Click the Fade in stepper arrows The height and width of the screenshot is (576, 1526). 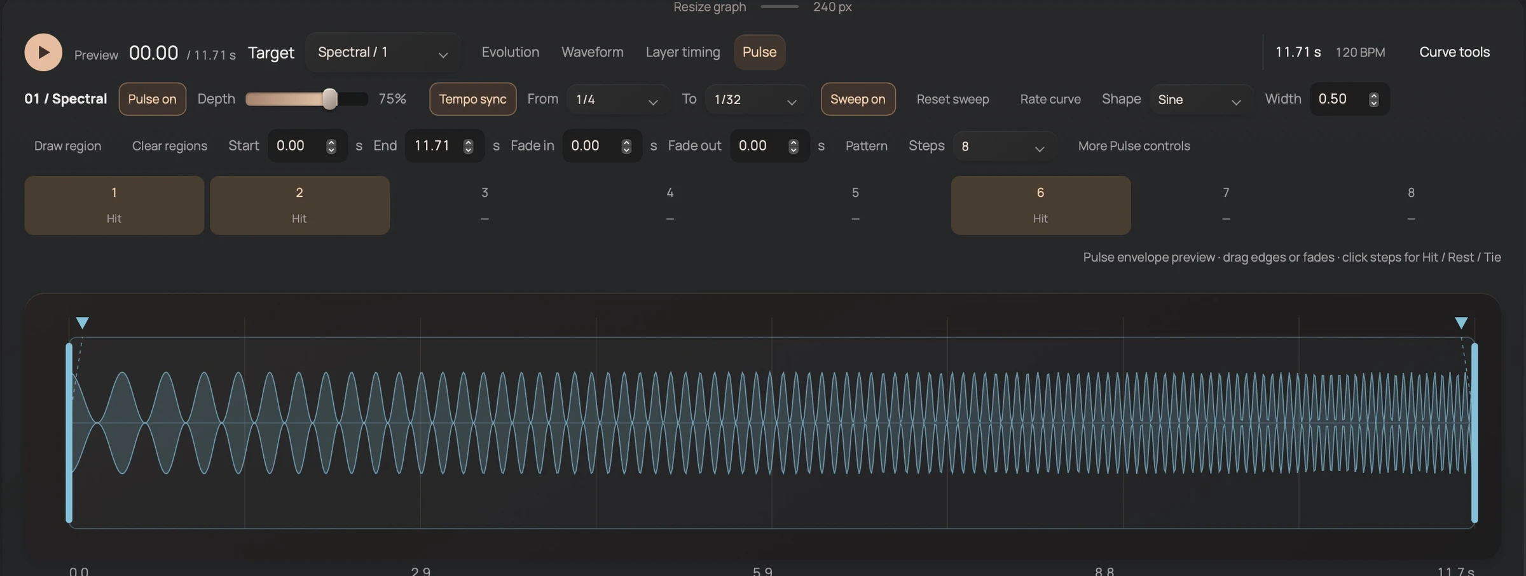[x=626, y=146]
